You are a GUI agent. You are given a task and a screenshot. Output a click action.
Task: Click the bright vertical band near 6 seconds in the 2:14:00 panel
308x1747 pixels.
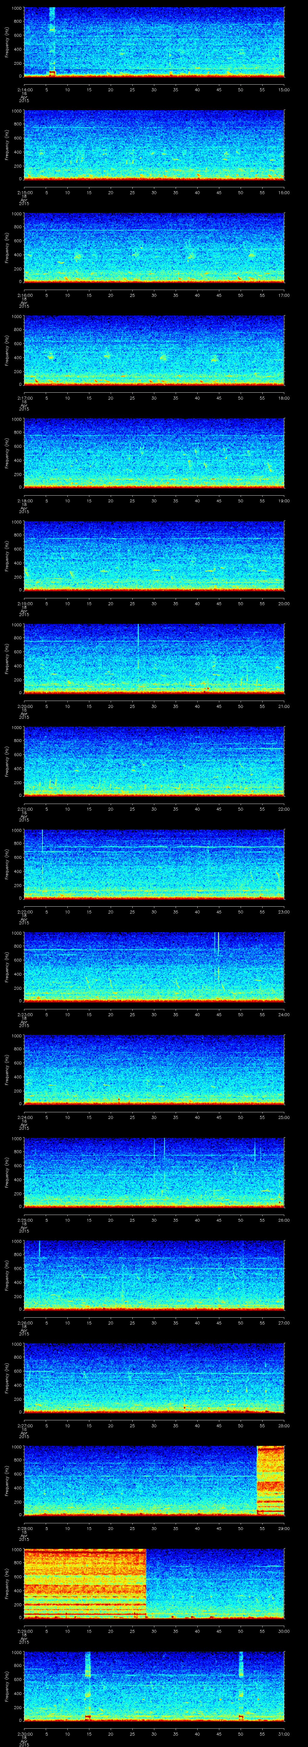[x=52, y=42]
